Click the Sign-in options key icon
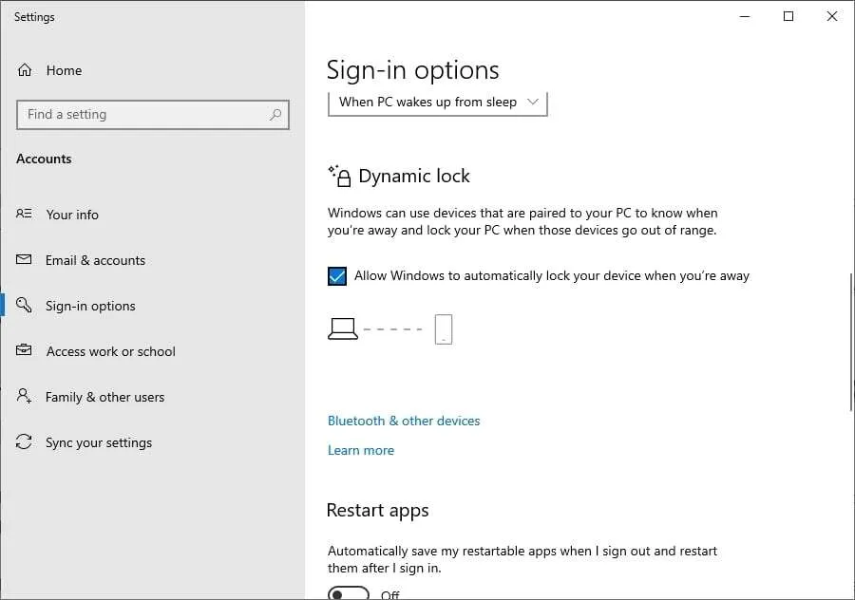This screenshot has height=600, width=855. pyautogui.click(x=24, y=305)
